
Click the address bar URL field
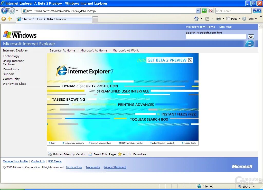(109, 11)
